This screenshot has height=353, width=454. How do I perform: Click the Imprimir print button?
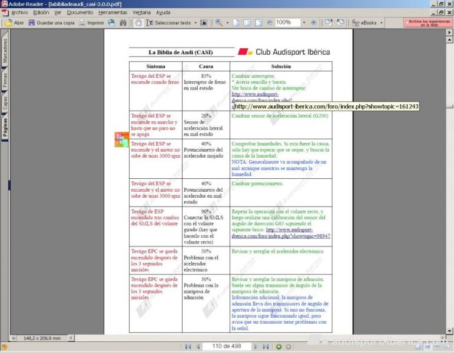click(91, 22)
